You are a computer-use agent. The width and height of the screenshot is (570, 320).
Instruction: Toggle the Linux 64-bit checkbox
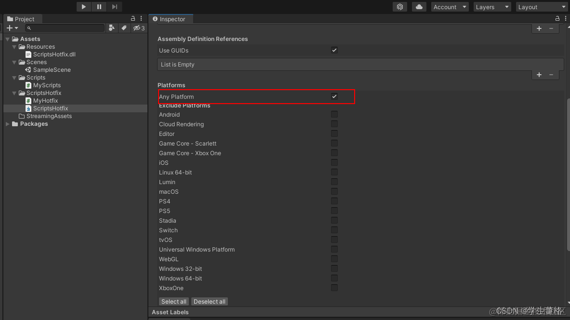(x=334, y=173)
